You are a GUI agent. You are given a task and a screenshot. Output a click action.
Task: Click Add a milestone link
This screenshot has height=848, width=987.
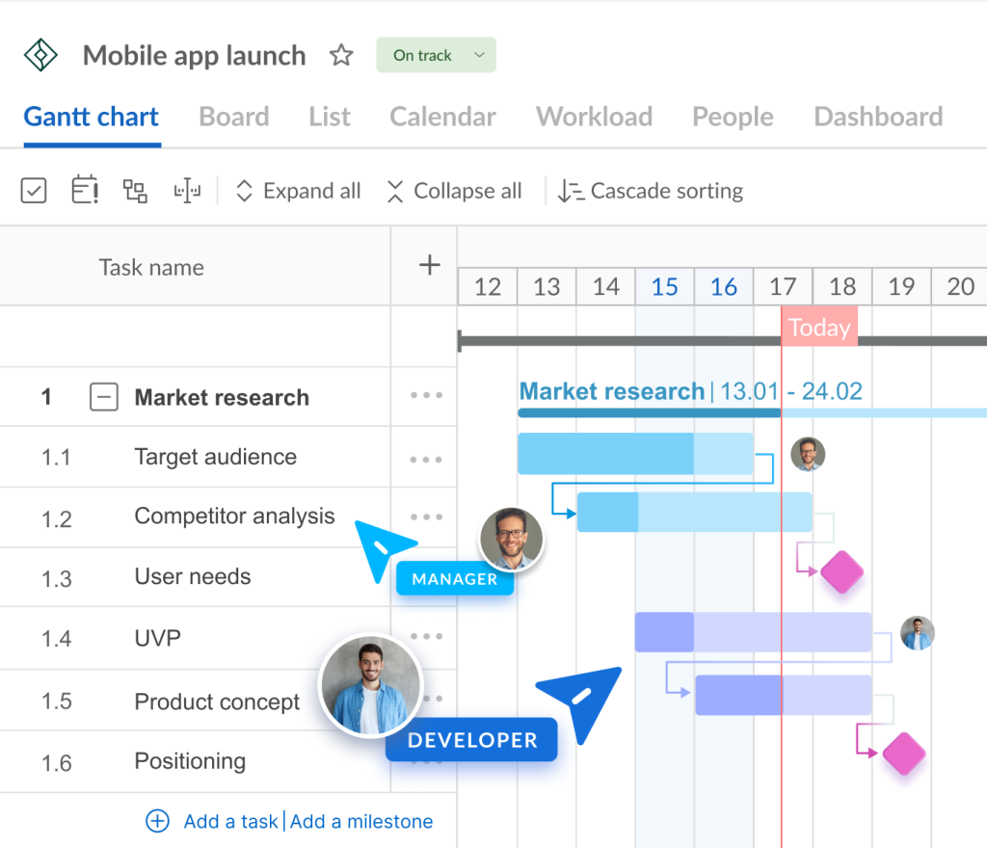click(361, 821)
